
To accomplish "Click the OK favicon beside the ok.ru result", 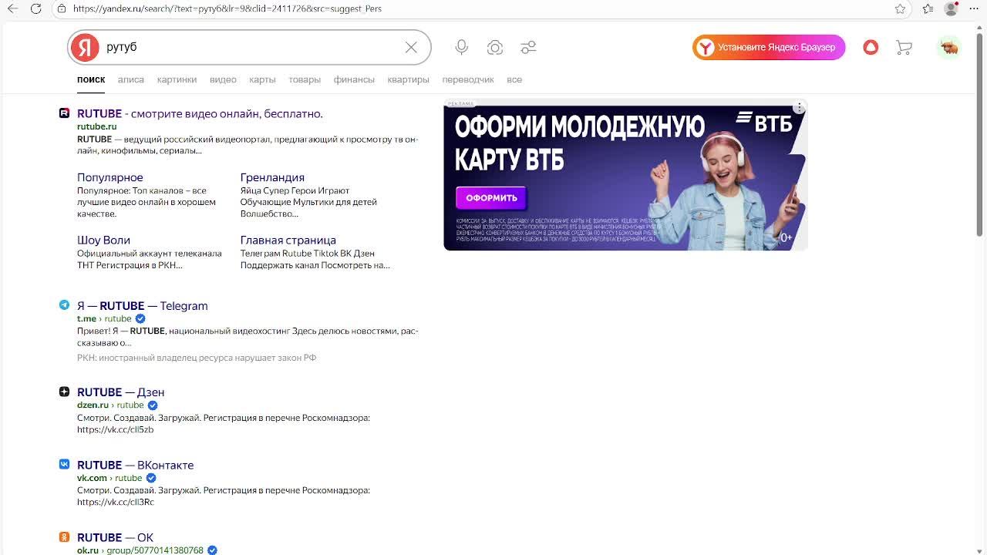I will (64, 536).
